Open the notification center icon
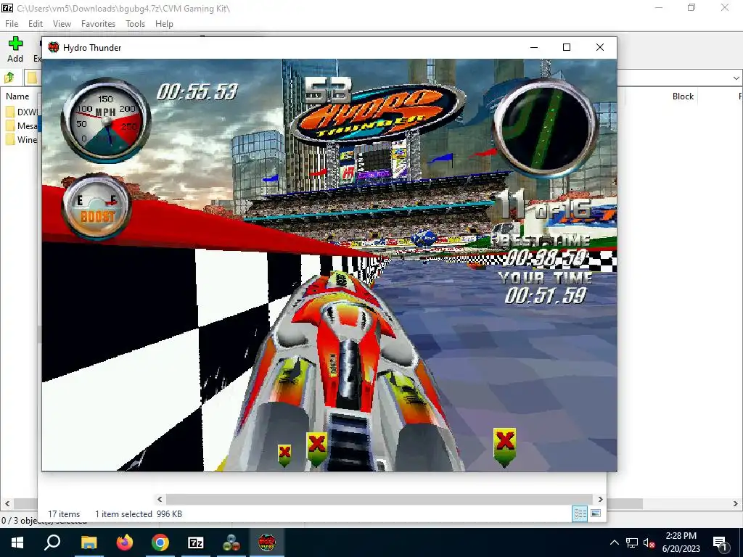743x557 pixels. tap(721, 543)
